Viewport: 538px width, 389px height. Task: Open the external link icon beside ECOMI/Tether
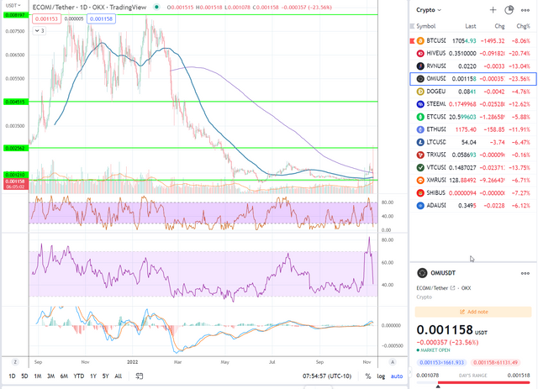click(452, 288)
